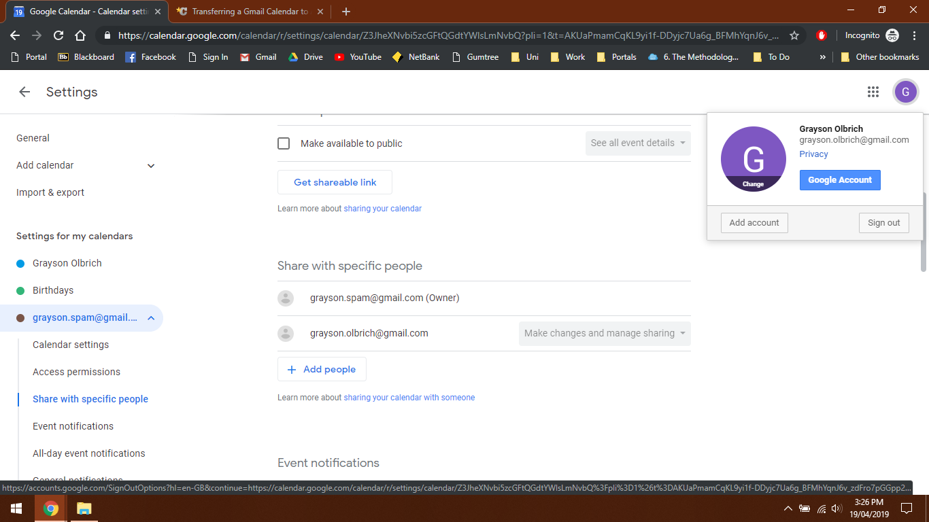
Task: Go to All-day event notifications section
Action: pyautogui.click(x=89, y=453)
